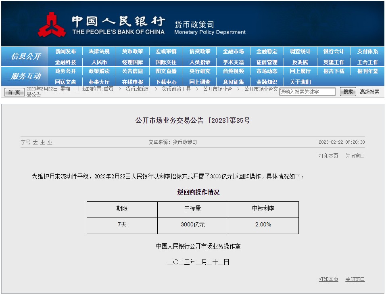Open 政务公开 under 服务互动
386x295 pixels.
(65, 71)
